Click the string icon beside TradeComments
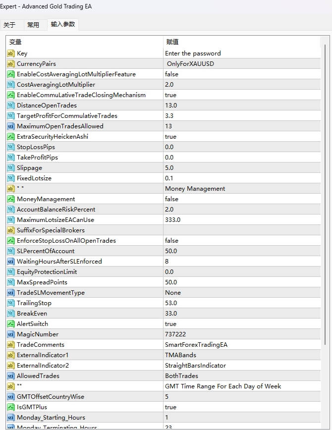Image resolution: width=332 pixels, height=430 pixels. pos(10,345)
